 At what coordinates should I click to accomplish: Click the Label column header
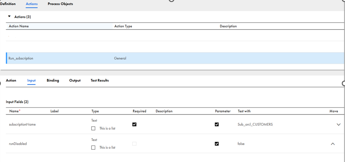tap(54, 111)
